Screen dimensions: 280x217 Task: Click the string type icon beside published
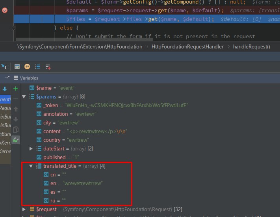coord(39,158)
